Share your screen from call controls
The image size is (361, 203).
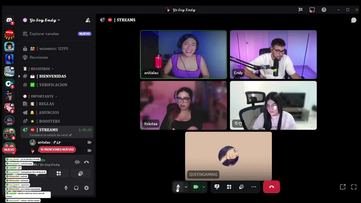[217, 187]
